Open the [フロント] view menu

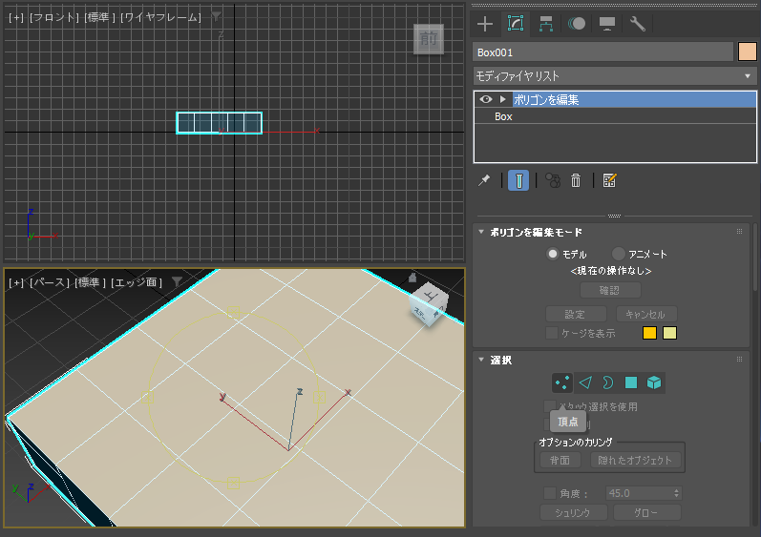pos(53,17)
